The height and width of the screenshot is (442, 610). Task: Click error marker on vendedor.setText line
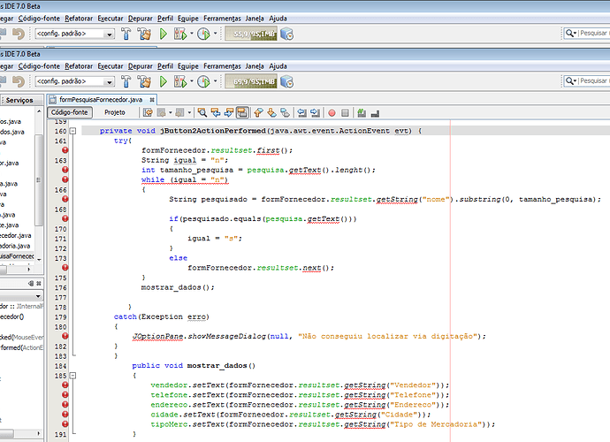pos(65,385)
